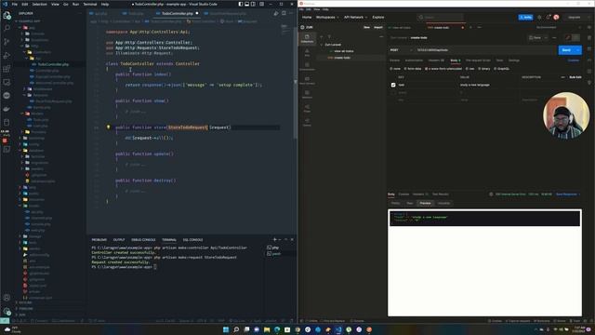Open the Search view in VS Code activity bar

(7, 28)
